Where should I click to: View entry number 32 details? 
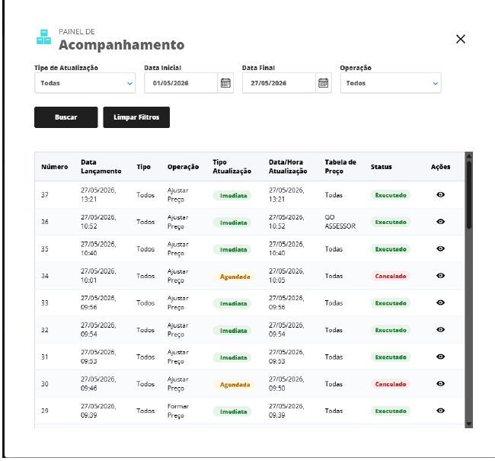coord(440,329)
